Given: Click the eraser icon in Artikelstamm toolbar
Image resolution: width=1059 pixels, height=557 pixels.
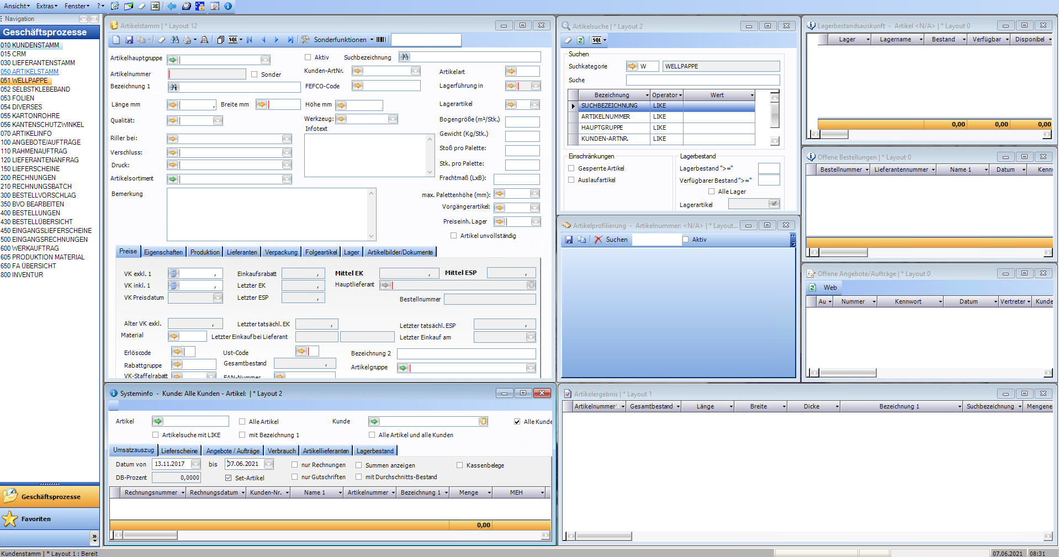Looking at the screenshot, I should [x=162, y=40].
